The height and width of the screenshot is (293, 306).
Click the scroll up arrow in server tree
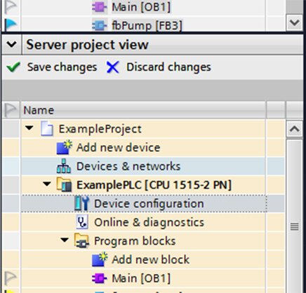click(294, 129)
